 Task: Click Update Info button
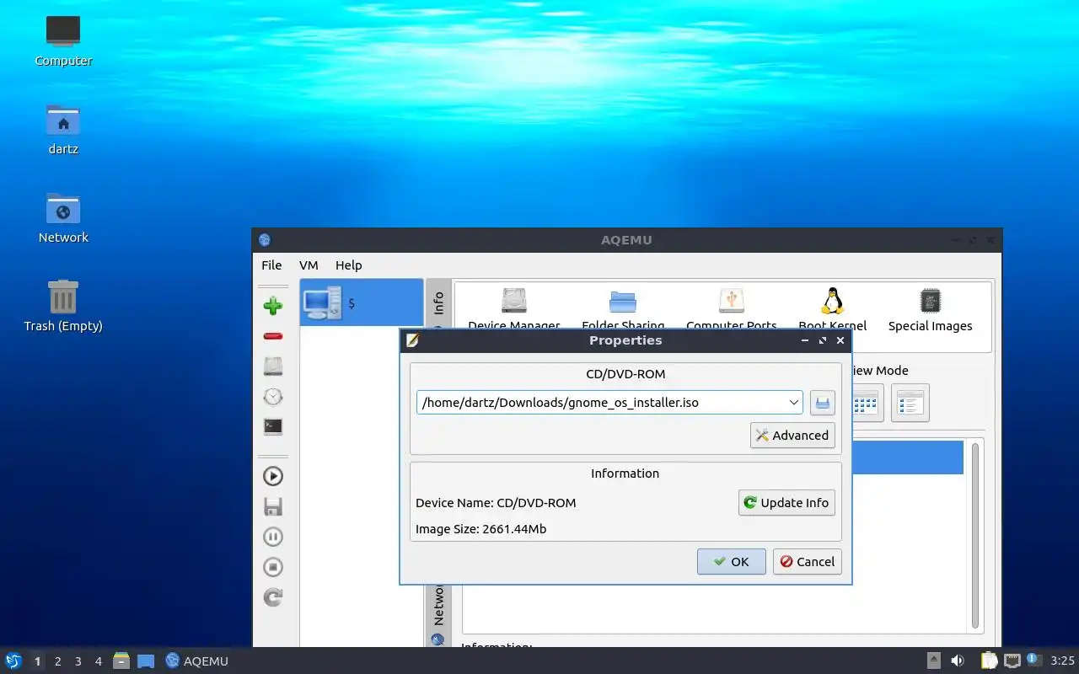[x=786, y=503]
